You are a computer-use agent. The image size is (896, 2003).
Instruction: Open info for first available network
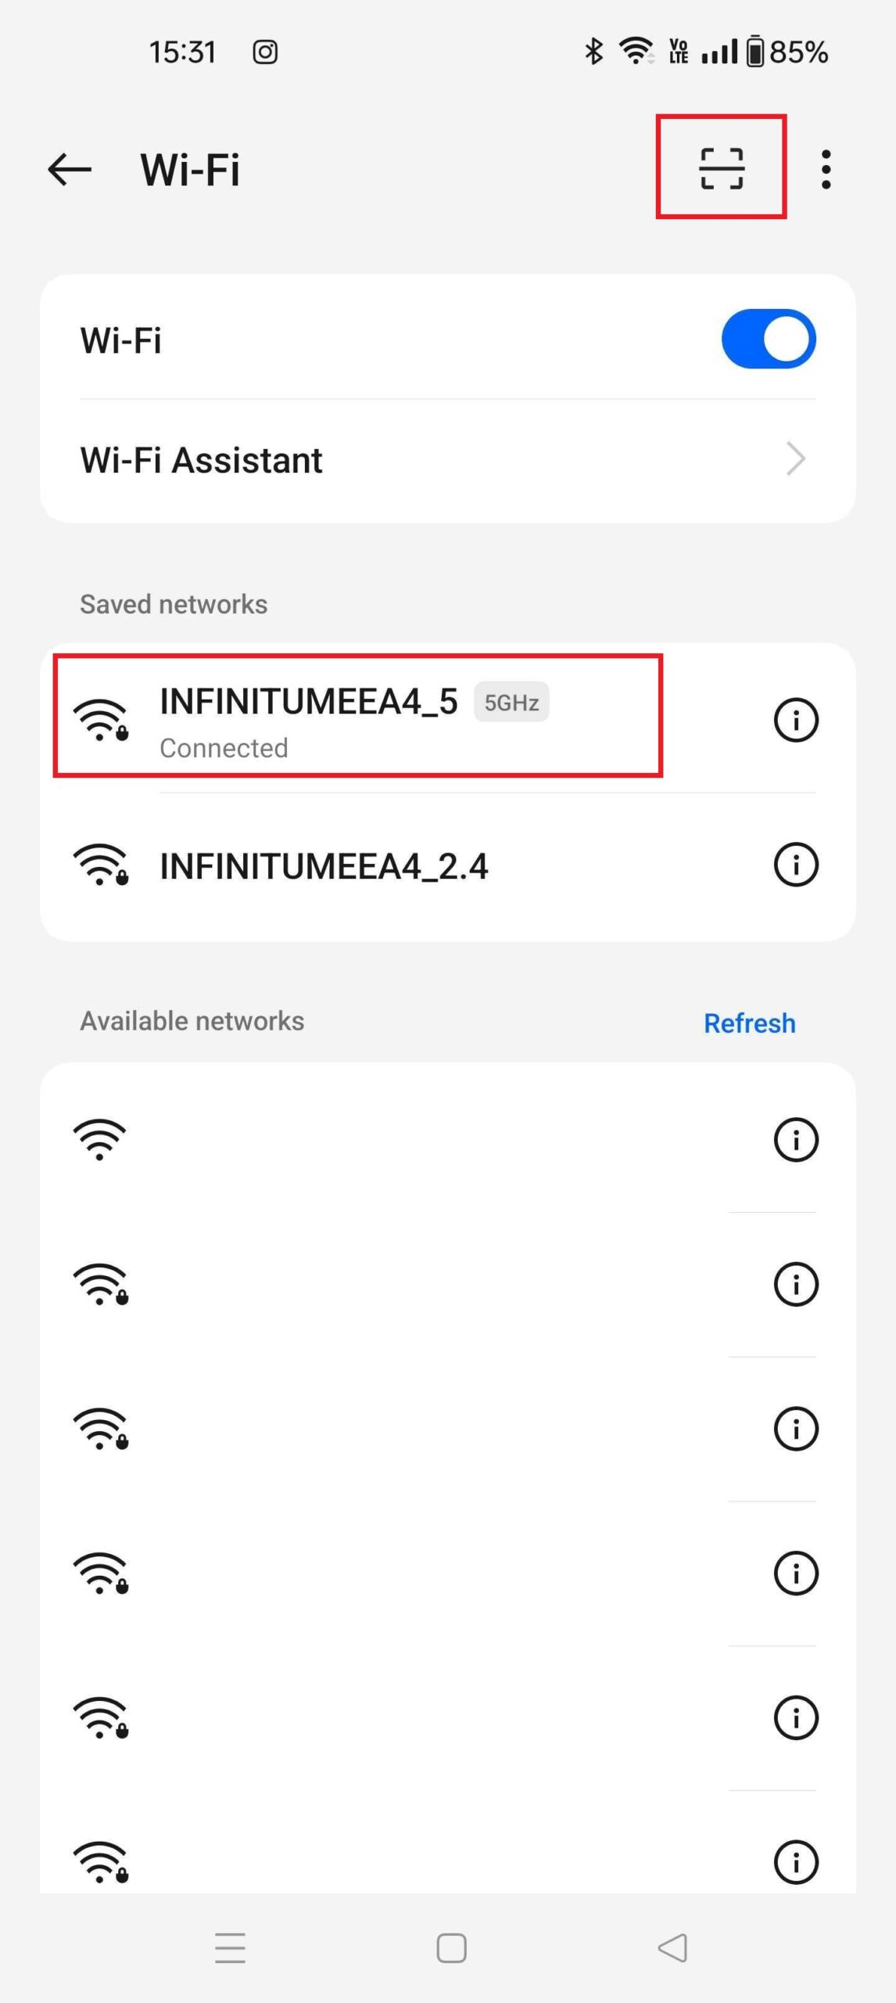795,1139
